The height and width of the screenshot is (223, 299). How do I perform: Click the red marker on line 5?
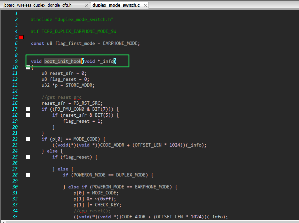[x=21, y=37]
